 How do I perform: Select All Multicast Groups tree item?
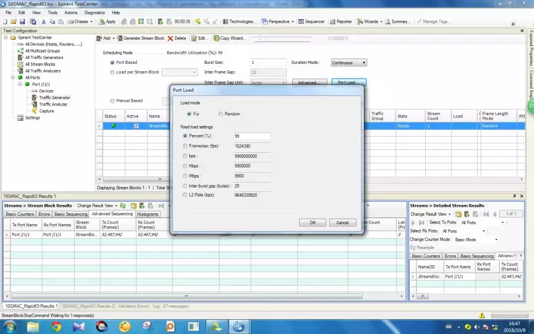43,51
